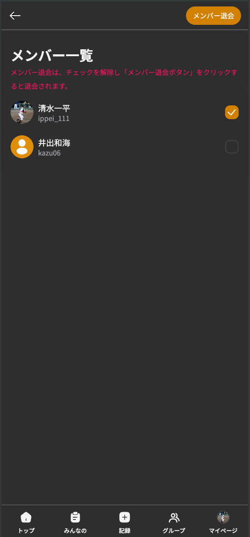The image size is (250, 537).
Task: Open the 記録 tab label
Action: point(125,531)
